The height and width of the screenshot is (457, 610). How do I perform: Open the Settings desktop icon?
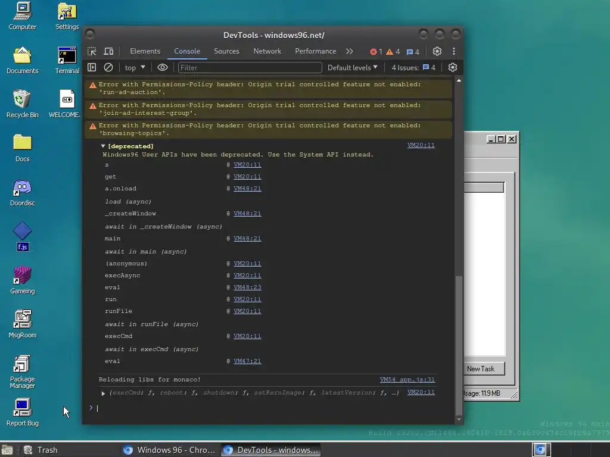67,15
